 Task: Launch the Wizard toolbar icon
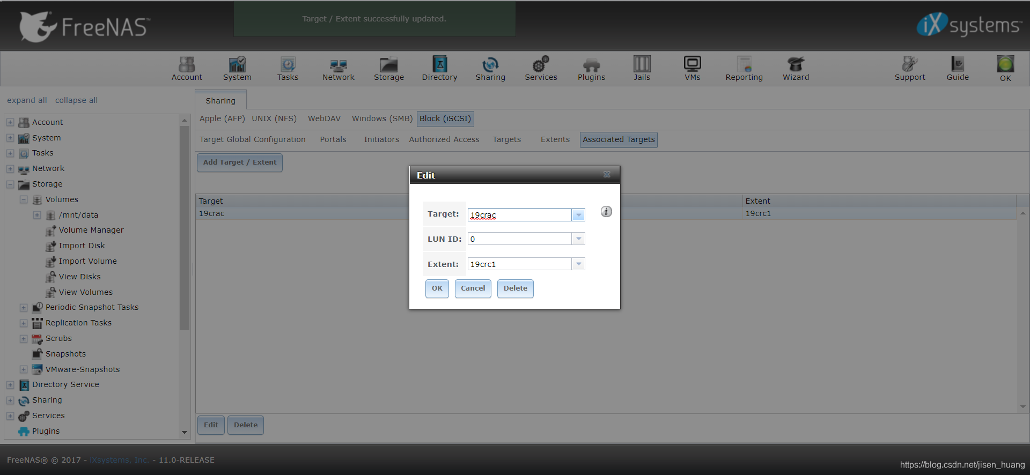[796, 69]
